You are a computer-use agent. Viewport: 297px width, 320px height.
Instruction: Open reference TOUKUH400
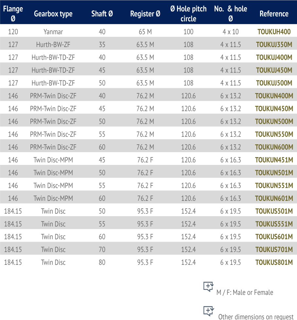(x=274, y=32)
